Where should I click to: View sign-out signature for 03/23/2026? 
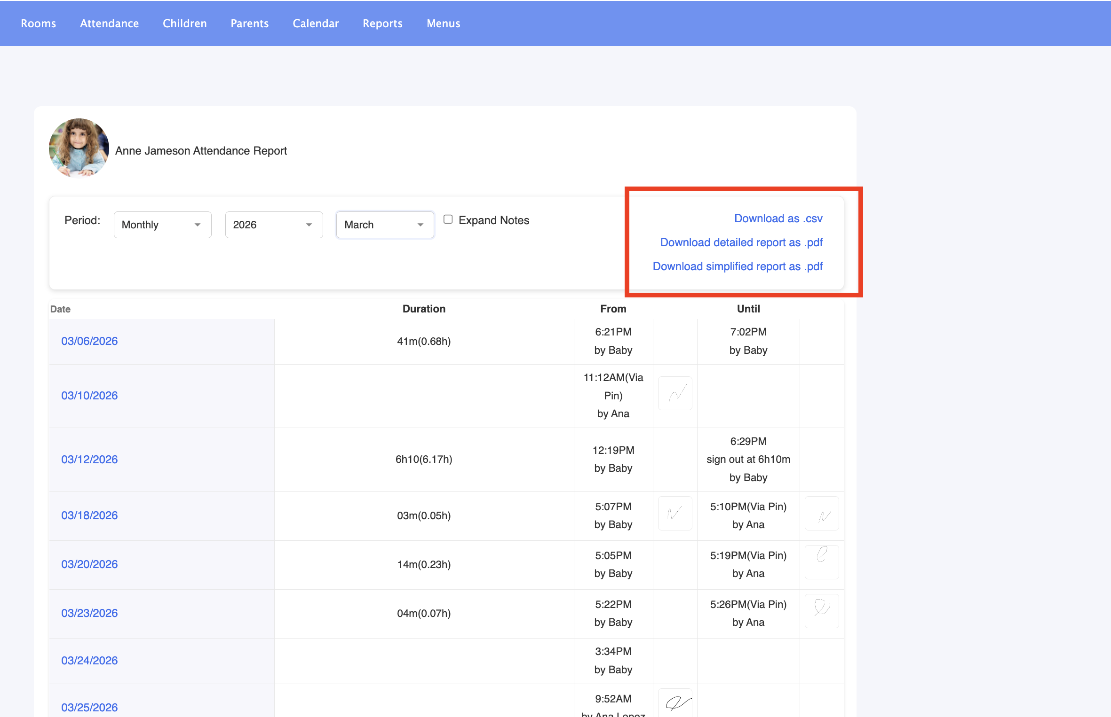[x=821, y=610]
